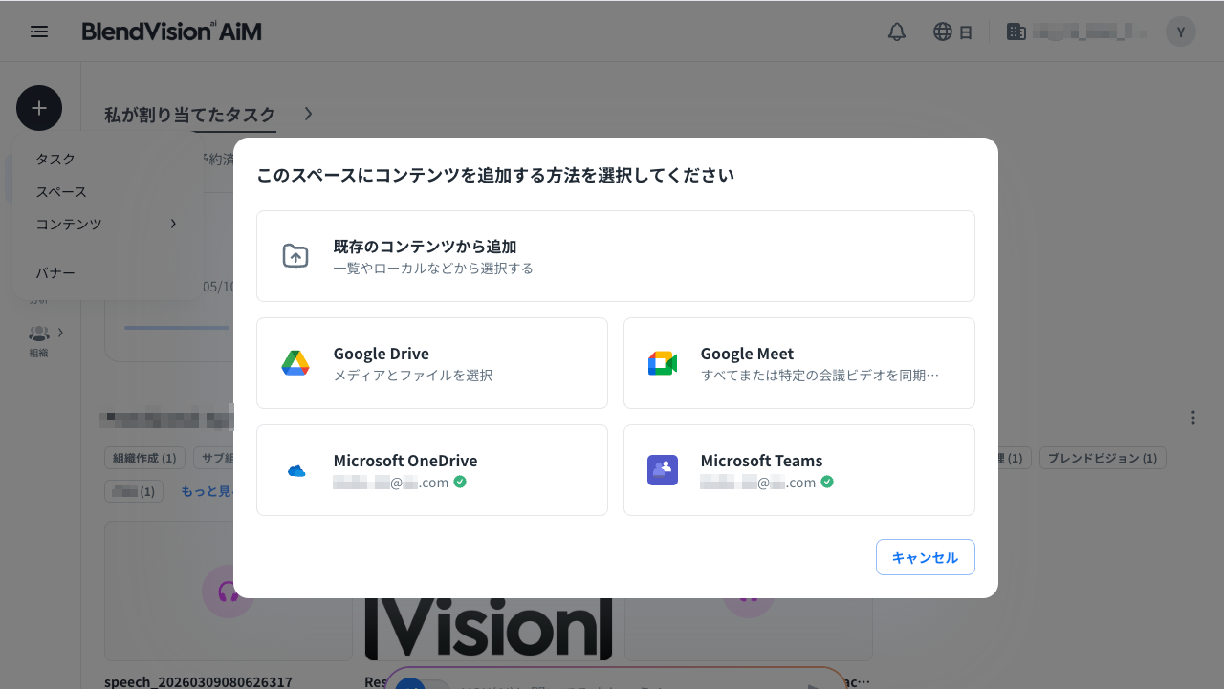Choose the Microsoft OneDrive option
This screenshot has width=1224, height=689.
[x=432, y=470]
